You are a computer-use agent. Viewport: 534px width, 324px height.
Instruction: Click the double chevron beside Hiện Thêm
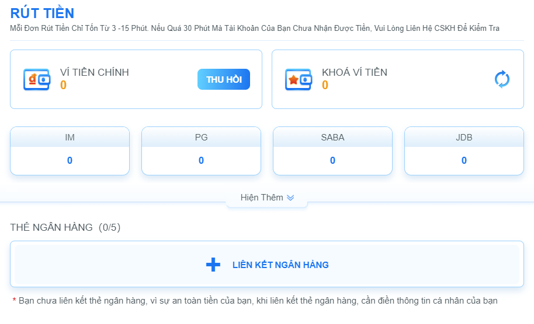tap(290, 198)
